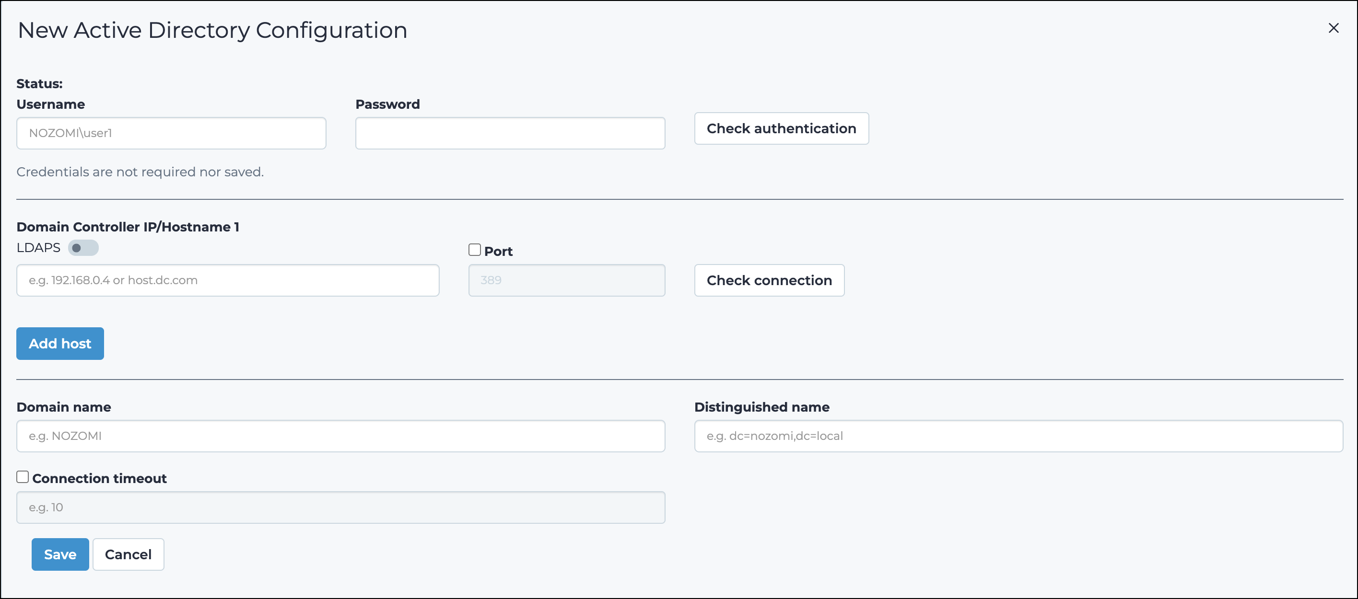Tick the Connection timeout checkbox
Image resolution: width=1358 pixels, height=599 pixels.
pyautogui.click(x=22, y=477)
